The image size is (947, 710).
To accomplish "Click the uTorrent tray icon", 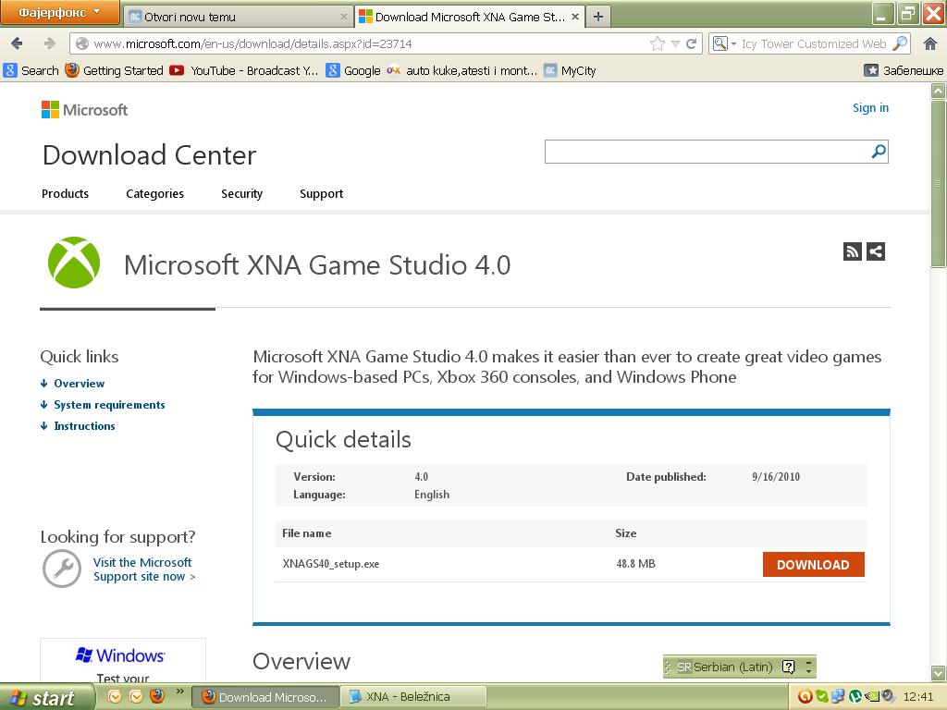I will tap(855, 697).
